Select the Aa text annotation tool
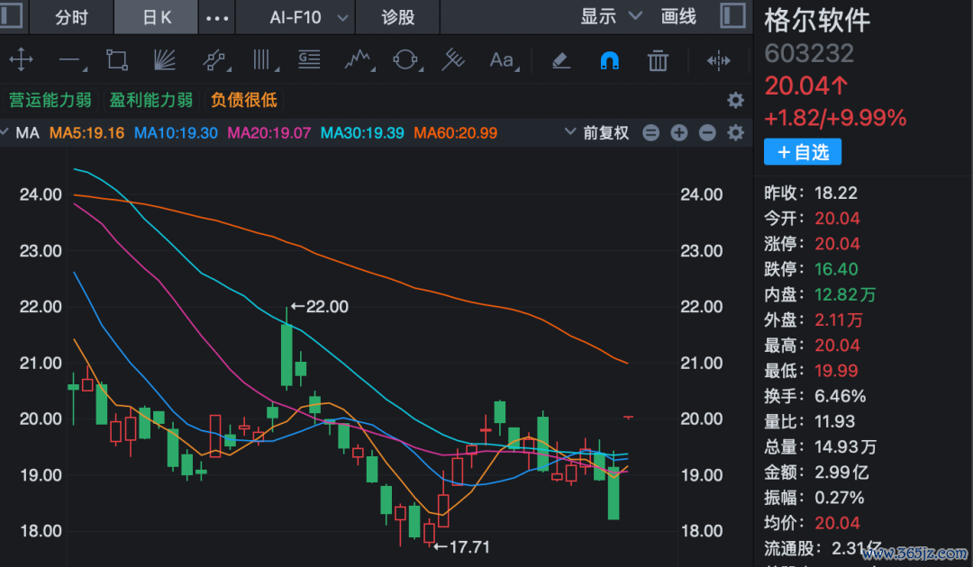The width and height of the screenshot is (973, 567). coord(504,60)
